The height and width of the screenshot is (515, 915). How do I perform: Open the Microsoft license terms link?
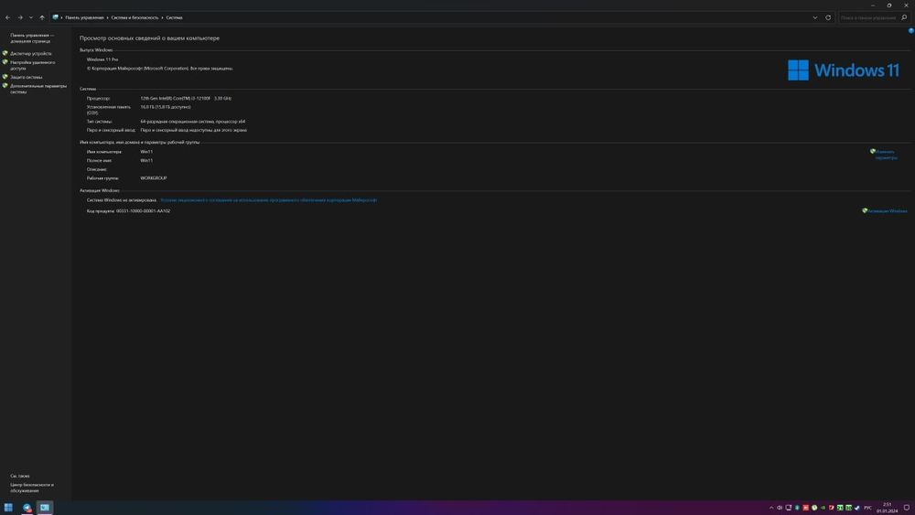click(268, 200)
